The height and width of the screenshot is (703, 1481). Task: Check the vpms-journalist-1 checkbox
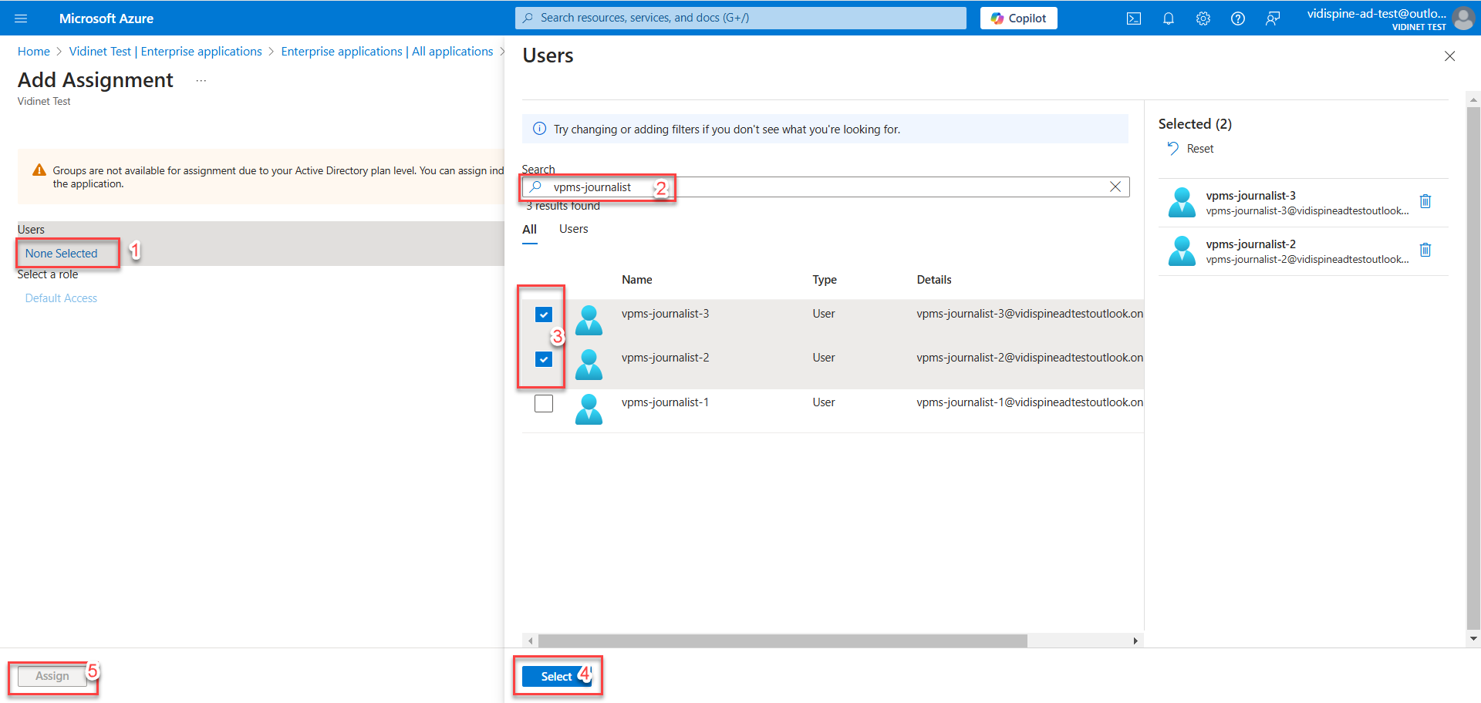coord(544,404)
